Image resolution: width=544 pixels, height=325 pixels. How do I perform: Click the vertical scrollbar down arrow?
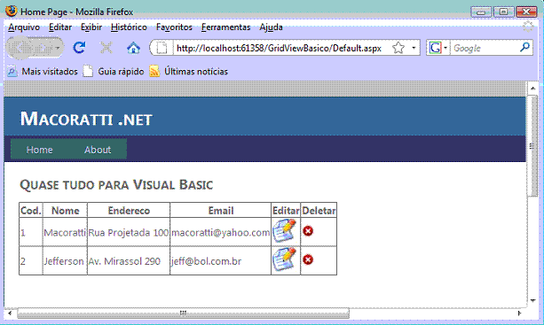tap(532, 300)
